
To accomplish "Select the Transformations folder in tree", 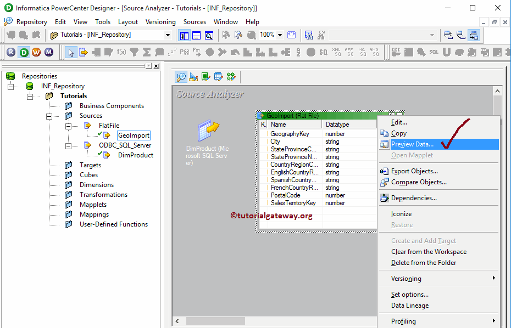I will pos(103,195).
